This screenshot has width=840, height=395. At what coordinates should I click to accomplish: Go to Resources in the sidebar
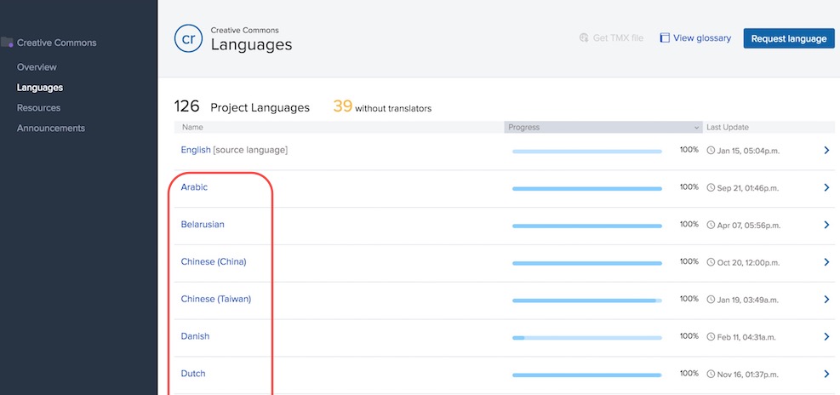(38, 108)
